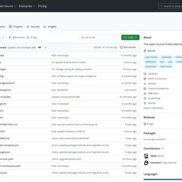Open the green Code dropdown button

point(131,37)
